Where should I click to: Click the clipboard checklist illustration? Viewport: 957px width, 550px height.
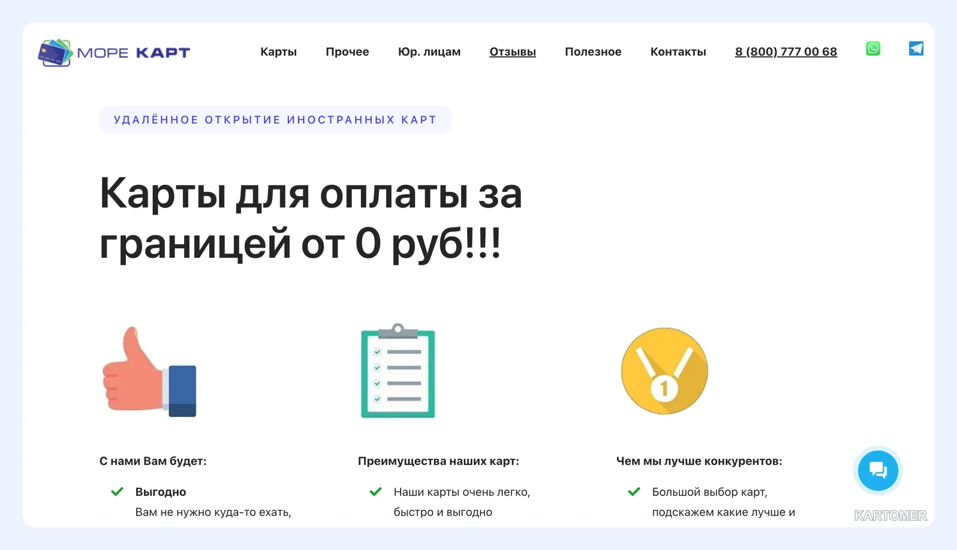pos(398,371)
